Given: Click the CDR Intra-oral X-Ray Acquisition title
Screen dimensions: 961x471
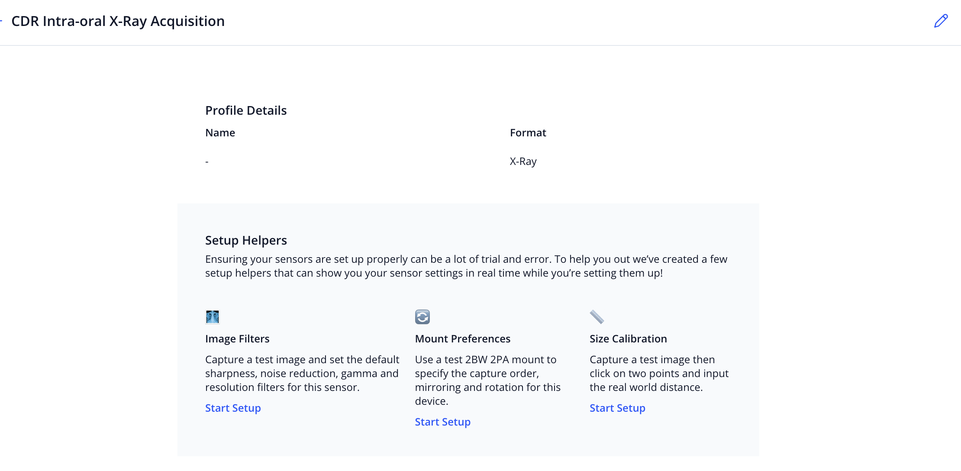Looking at the screenshot, I should 118,21.
